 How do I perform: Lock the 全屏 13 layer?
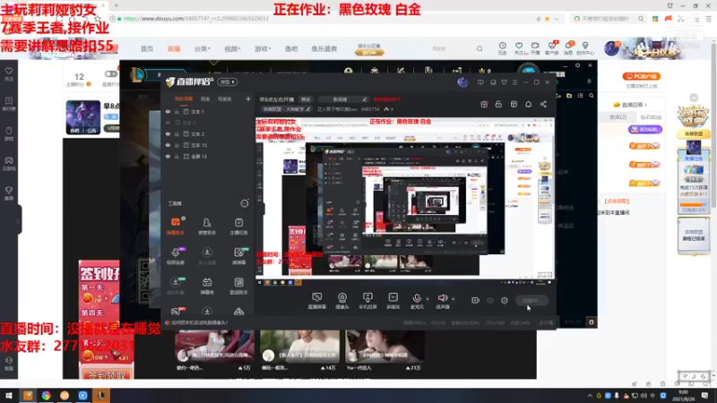pos(177,156)
